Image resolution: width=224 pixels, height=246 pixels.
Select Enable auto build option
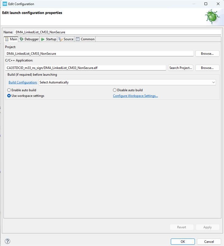pyautogui.click(x=9, y=90)
